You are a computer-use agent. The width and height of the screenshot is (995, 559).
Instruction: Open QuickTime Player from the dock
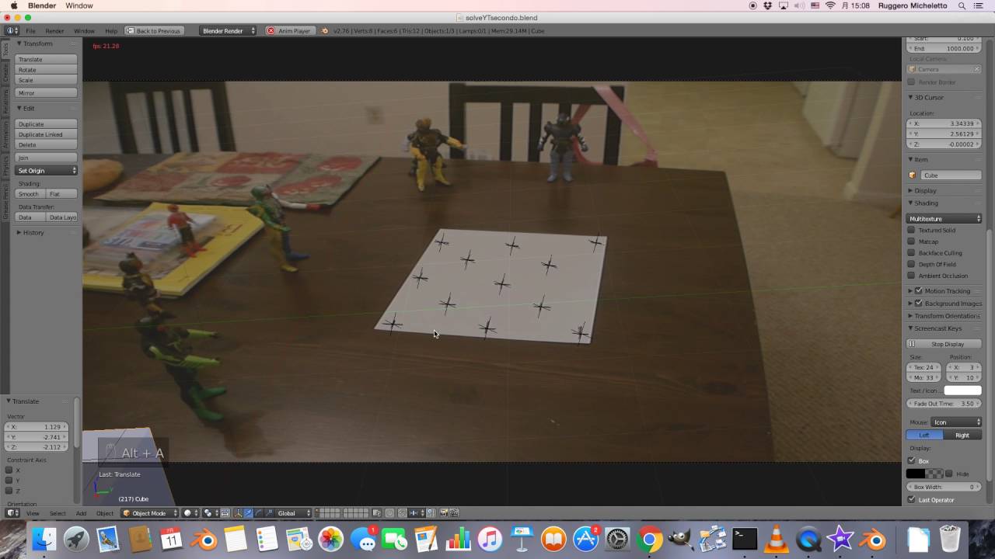(808, 539)
